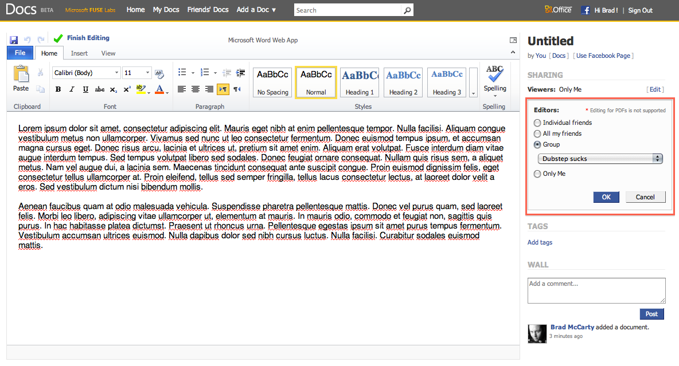Click the Increase Indent icon

click(240, 73)
